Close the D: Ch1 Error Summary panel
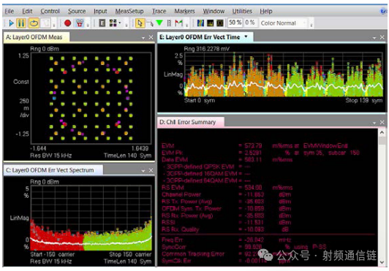 click(382, 122)
